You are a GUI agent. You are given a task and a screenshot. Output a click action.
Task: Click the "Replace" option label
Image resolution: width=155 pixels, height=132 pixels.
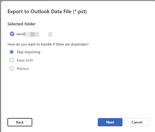click(23, 68)
